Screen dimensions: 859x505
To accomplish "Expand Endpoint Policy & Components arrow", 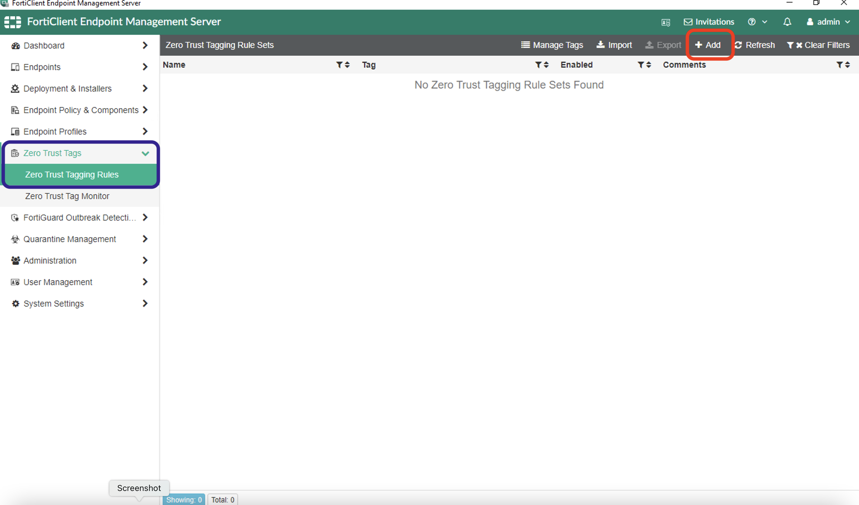I will [145, 110].
